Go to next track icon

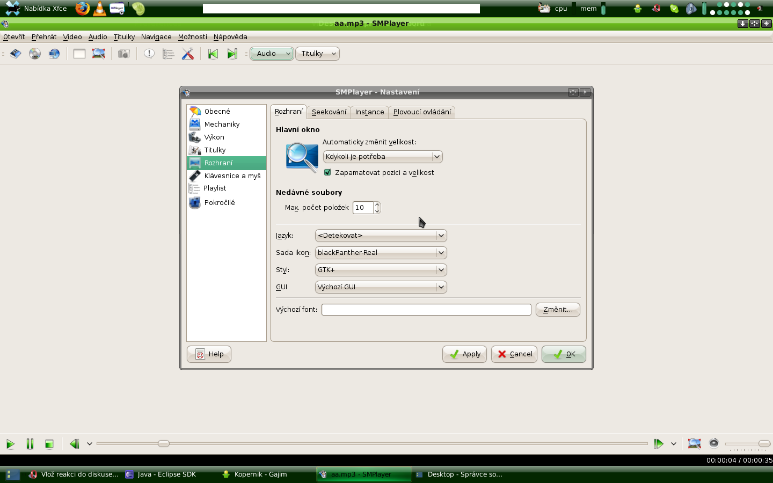[x=232, y=54]
